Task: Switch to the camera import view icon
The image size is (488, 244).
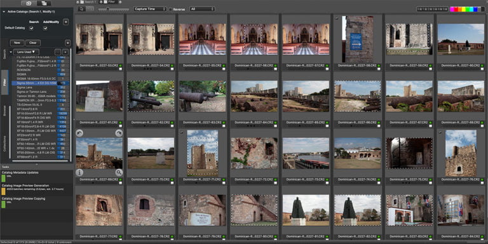Action: [x=29, y=3]
